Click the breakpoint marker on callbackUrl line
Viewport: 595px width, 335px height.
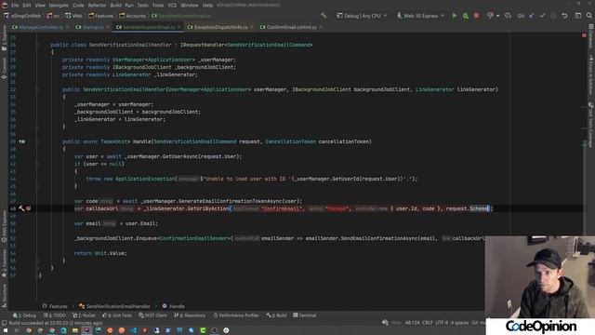(x=29, y=208)
